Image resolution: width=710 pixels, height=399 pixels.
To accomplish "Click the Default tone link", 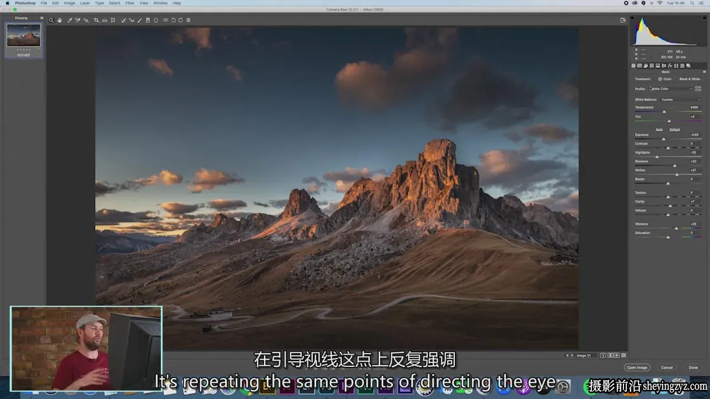I will click(x=674, y=130).
